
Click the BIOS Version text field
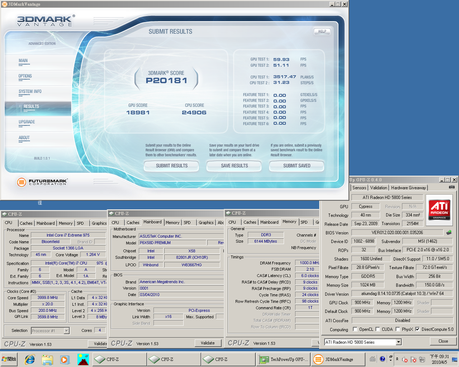tap(397, 233)
